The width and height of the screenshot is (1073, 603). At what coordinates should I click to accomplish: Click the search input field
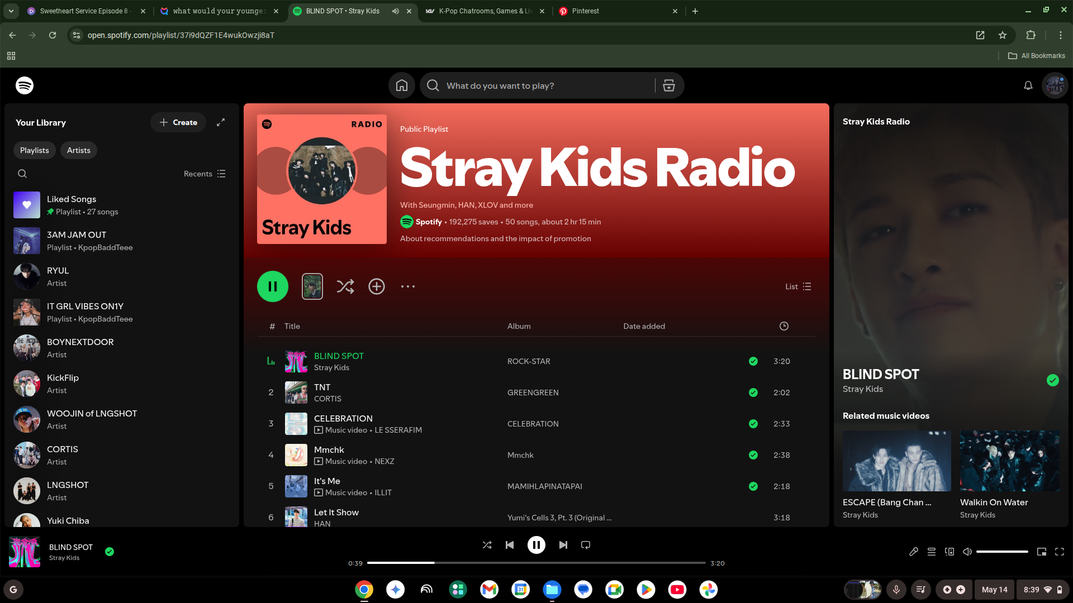548,85
